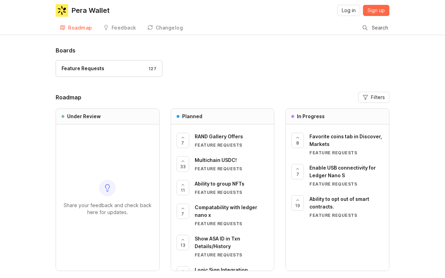The width and height of the screenshot is (445, 278).
Task: Open the Multichain USDC! post
Action: (x=216, y=160)
